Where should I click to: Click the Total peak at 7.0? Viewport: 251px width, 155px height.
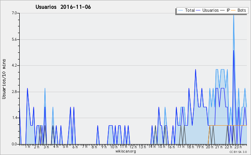[x=233, y=15]
